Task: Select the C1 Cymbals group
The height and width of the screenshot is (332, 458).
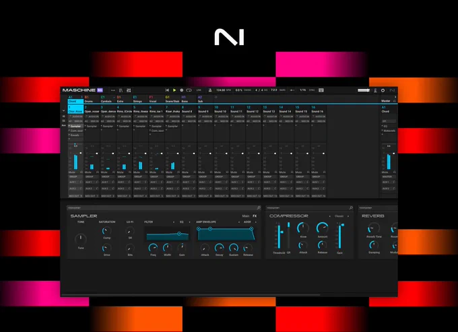Action: (x=108, y=99)
